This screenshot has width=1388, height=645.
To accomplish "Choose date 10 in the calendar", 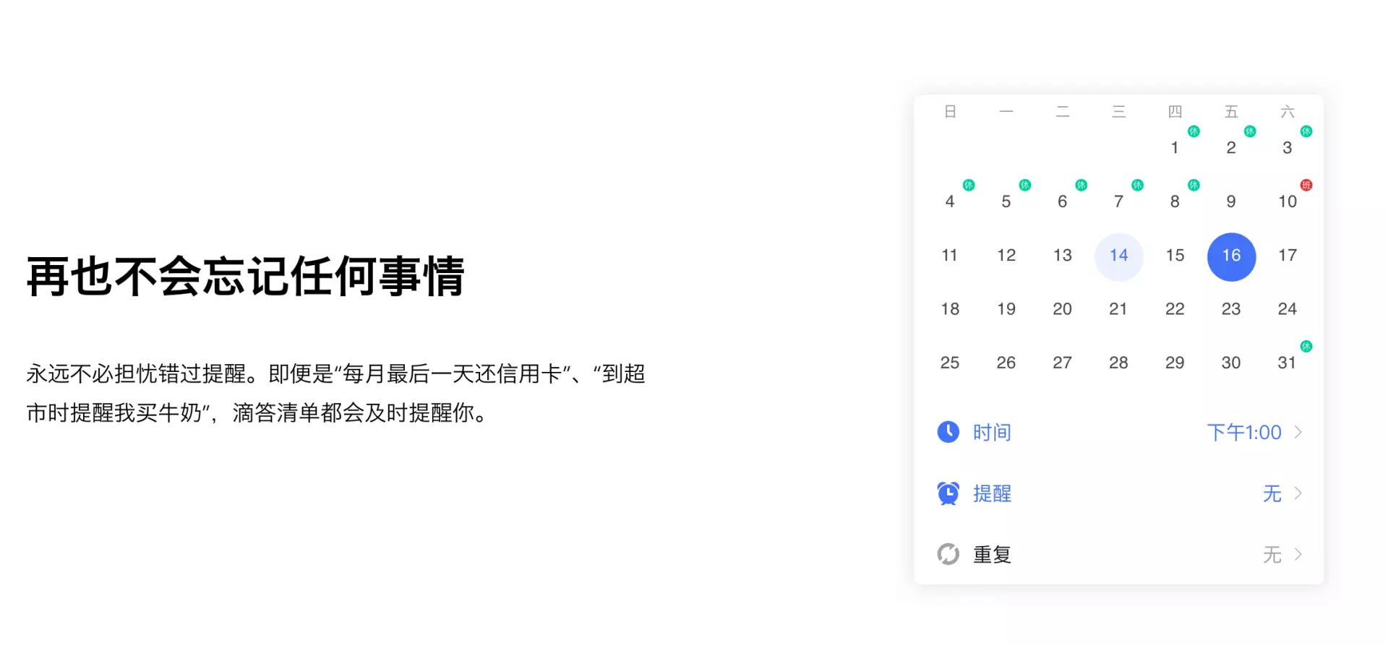I will [x=1288, y=202].
